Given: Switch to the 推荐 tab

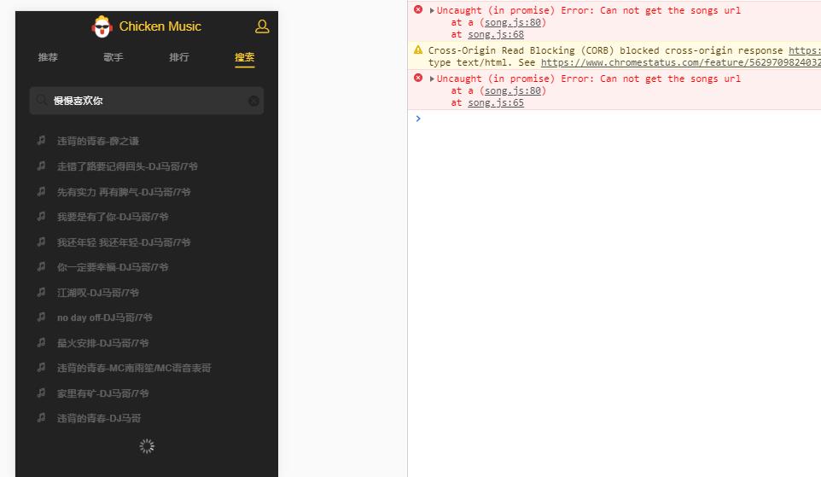Looking at the screenshot, I should [x=48, y=57].
